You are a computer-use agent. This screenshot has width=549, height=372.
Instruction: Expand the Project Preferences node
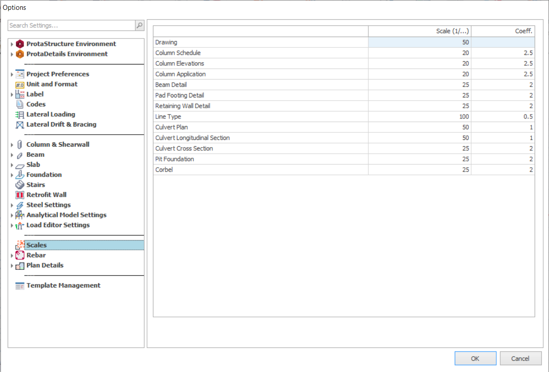pos(12,74)
